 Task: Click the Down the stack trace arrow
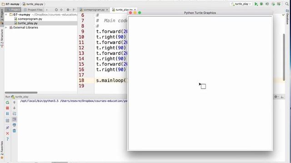(14, 108)
